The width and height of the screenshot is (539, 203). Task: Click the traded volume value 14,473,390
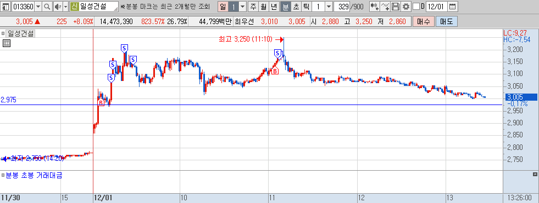pos(116,21)
